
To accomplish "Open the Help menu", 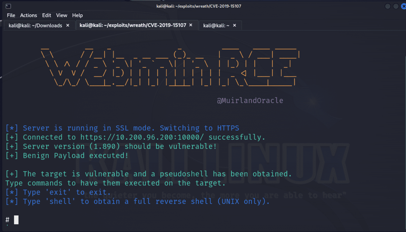I will (x=77, y=15).
